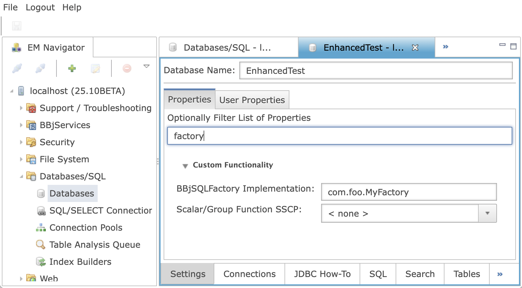Click the save disk icon in toolbar
This screenshot has width=522, height=288.
17,26
